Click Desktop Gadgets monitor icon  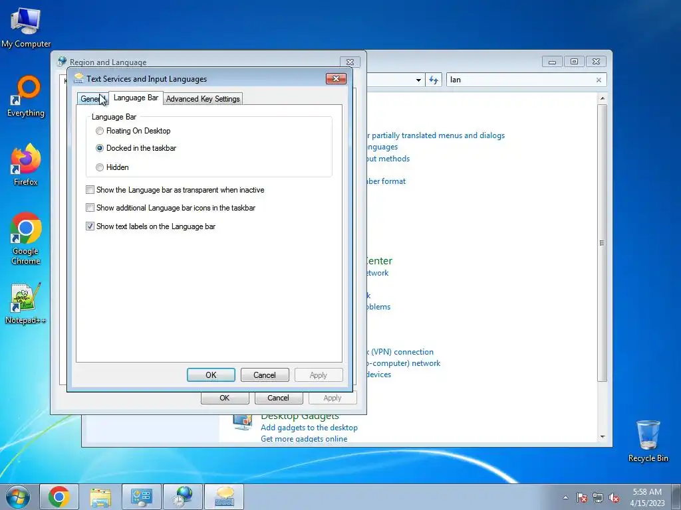(242, 422)
